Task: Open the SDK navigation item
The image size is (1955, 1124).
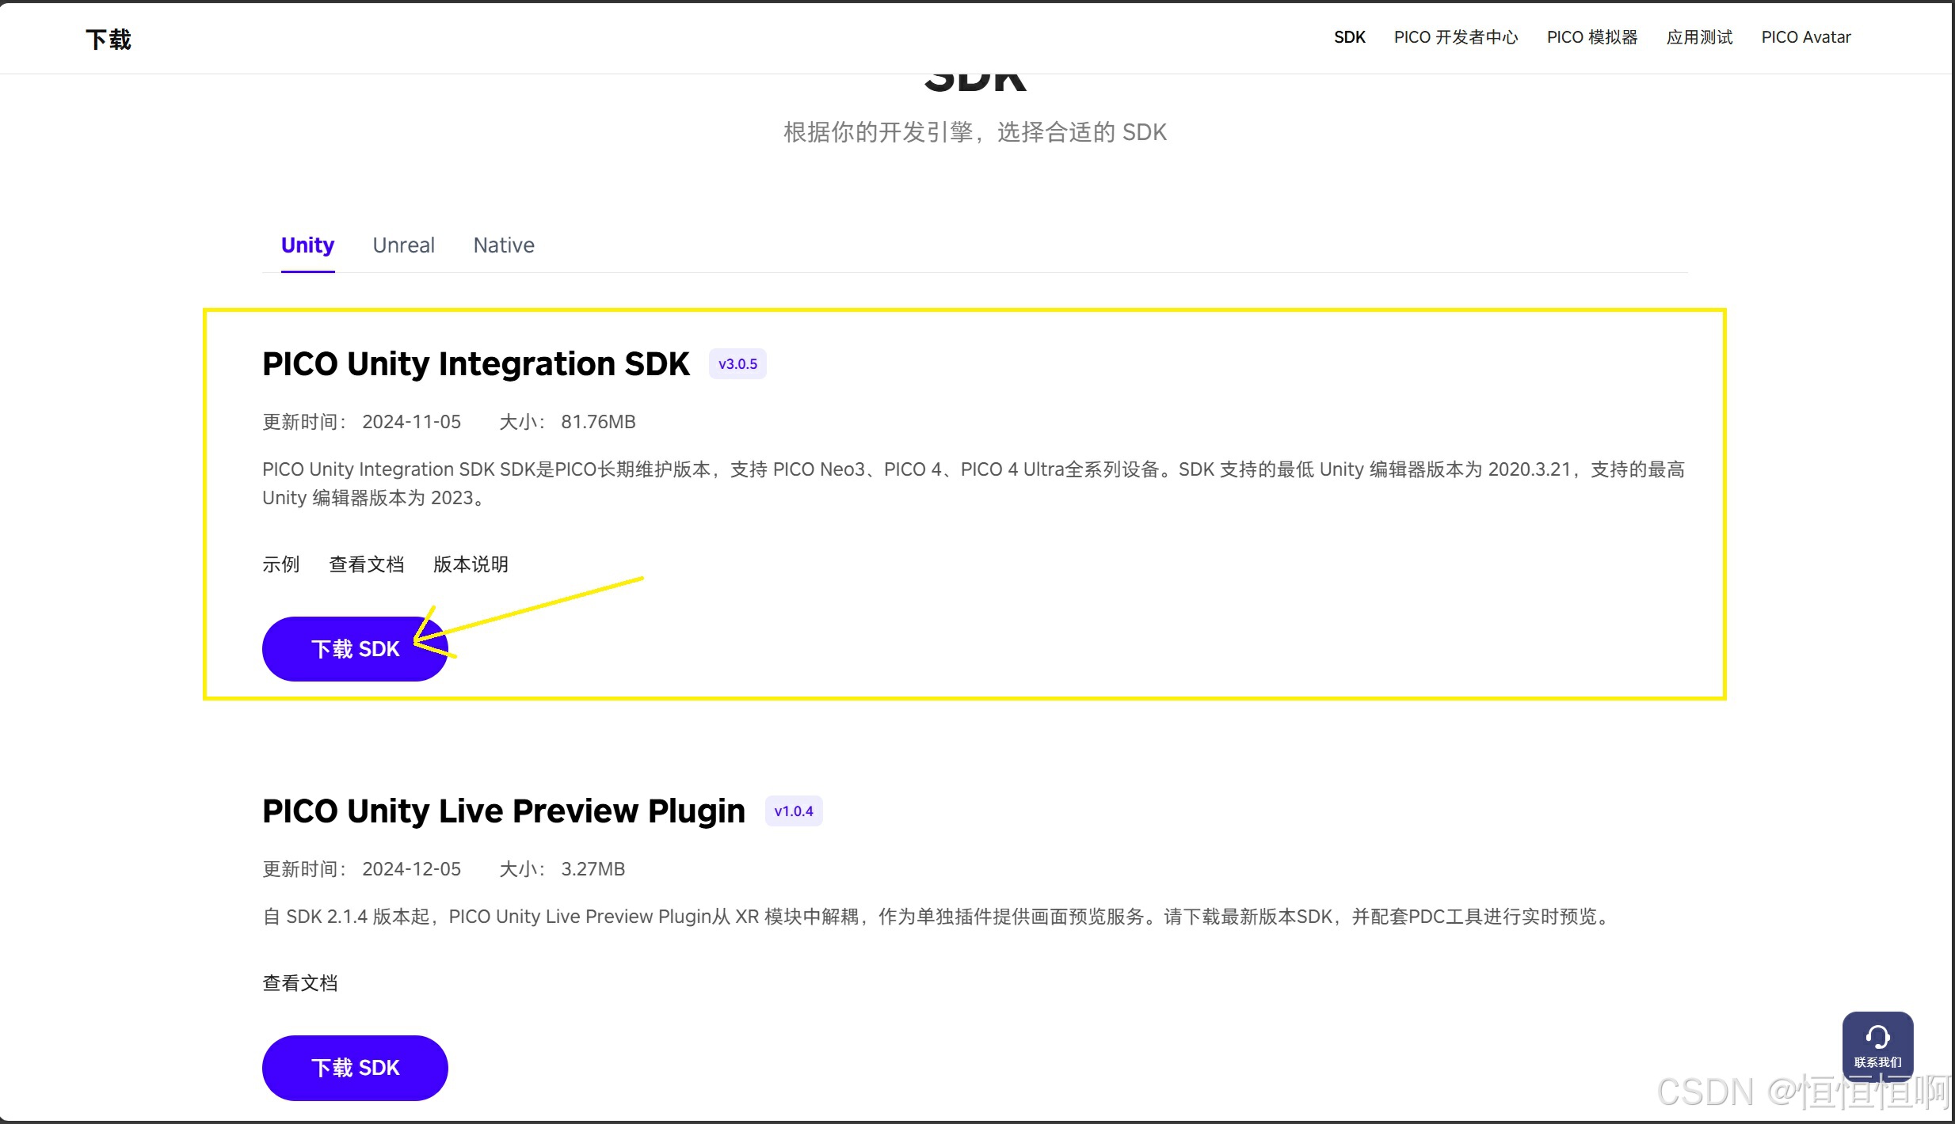Action: (x=1349, y=37)
